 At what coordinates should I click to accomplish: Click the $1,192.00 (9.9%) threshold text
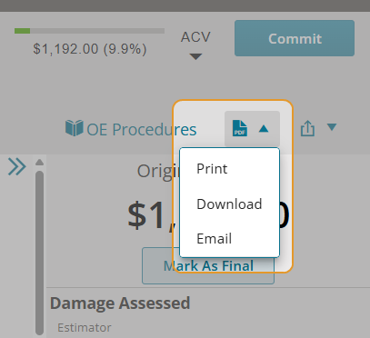tap(90, 49)
